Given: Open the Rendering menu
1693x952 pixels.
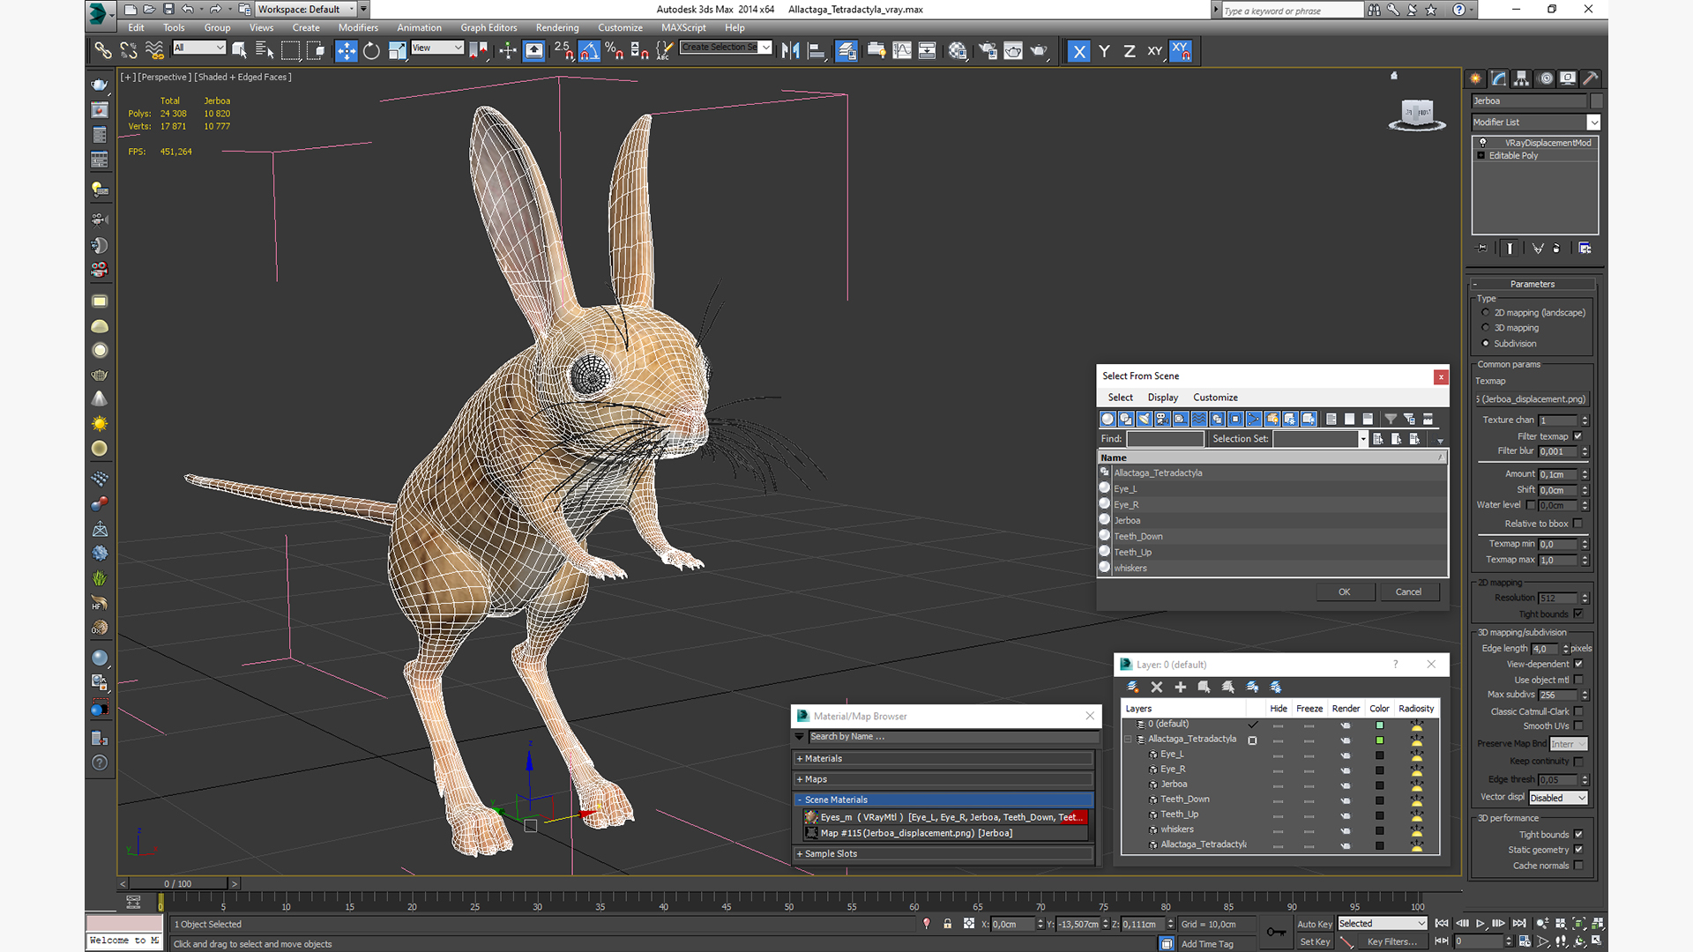Looking at the screenshot, I should click(557, 27).
